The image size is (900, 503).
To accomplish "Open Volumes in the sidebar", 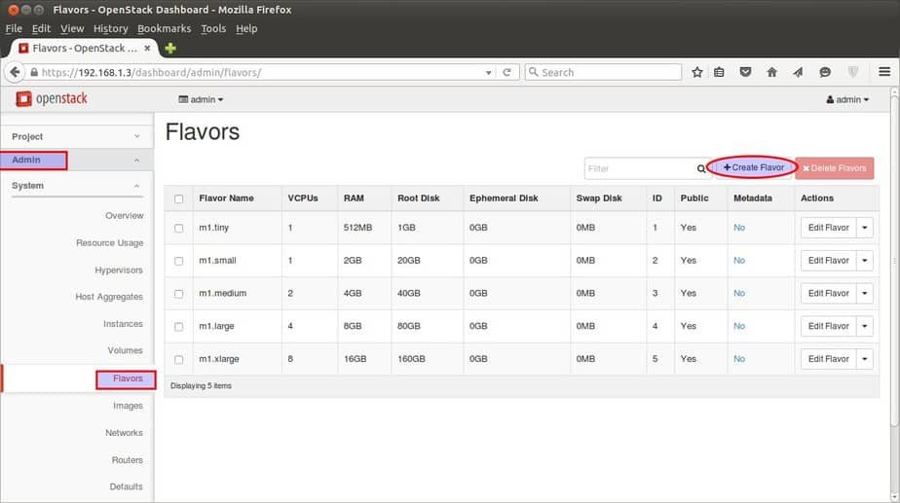I will (125, 350).
